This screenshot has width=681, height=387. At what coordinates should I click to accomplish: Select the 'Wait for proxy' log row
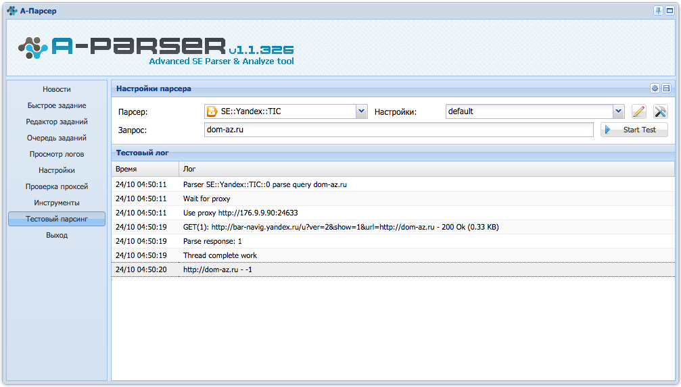393,199
